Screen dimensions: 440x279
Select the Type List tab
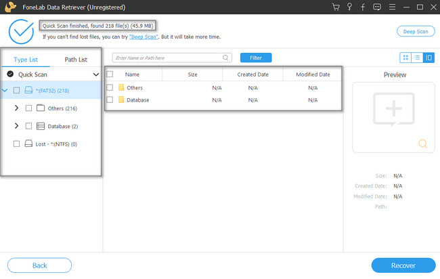point(26,60)
